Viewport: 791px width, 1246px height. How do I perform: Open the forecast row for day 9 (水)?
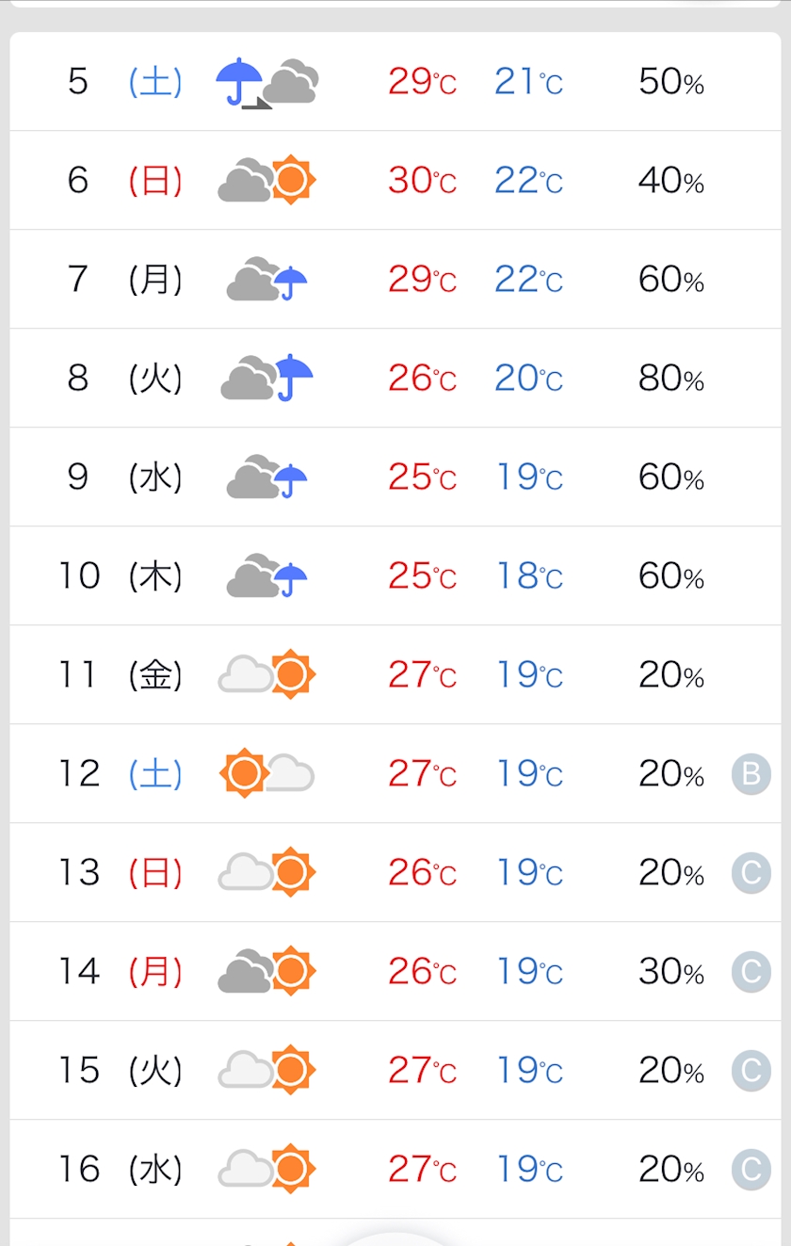pos(395,477)
